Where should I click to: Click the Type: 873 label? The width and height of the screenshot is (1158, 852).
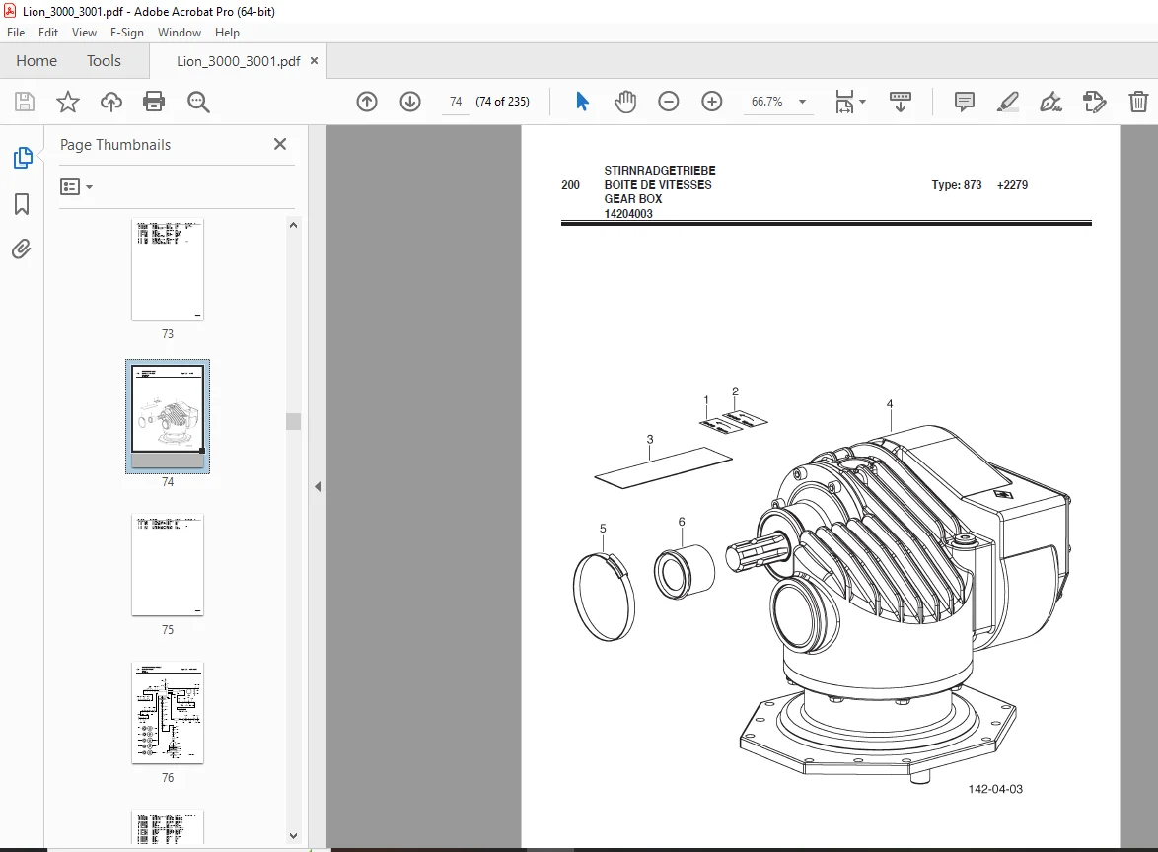pyautogui.click(x=957, y=185)
